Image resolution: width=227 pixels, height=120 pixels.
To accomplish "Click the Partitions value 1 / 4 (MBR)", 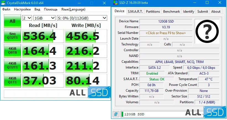I will [x=207, y=102].
